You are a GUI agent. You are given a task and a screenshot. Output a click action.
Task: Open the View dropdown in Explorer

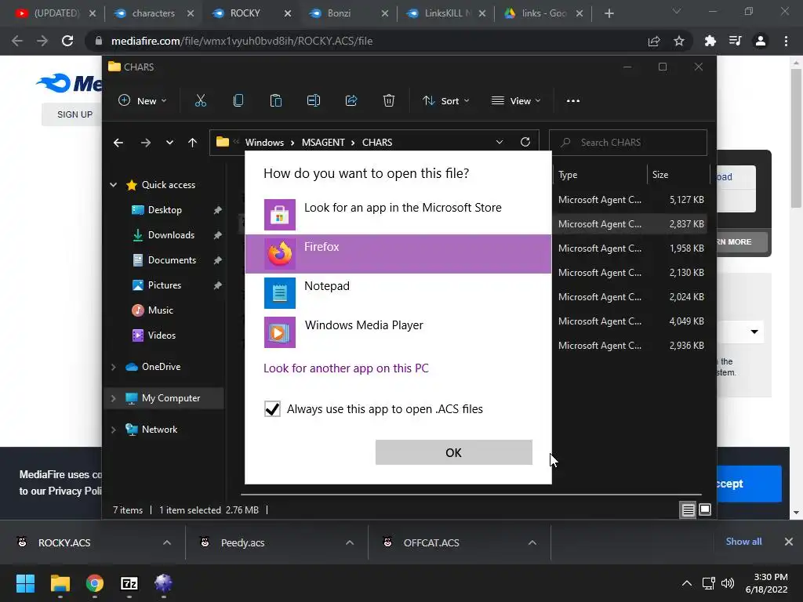point(516,101)
